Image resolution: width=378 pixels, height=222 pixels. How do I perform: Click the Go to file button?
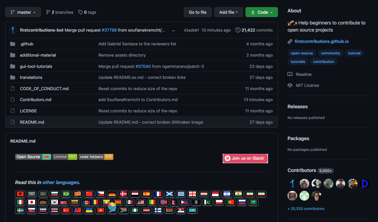(x=198, y=12)
